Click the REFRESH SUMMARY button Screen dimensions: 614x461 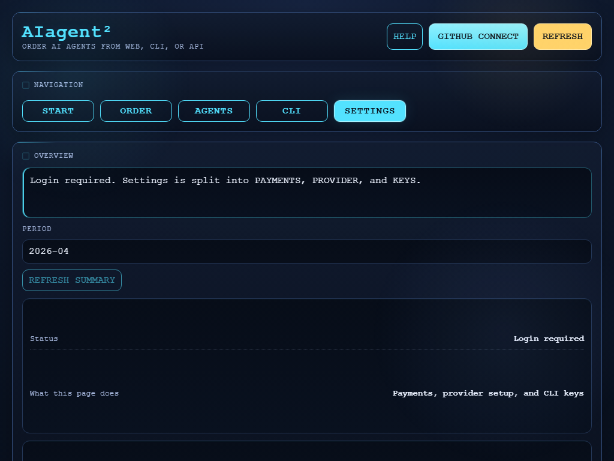coord(71,280)
